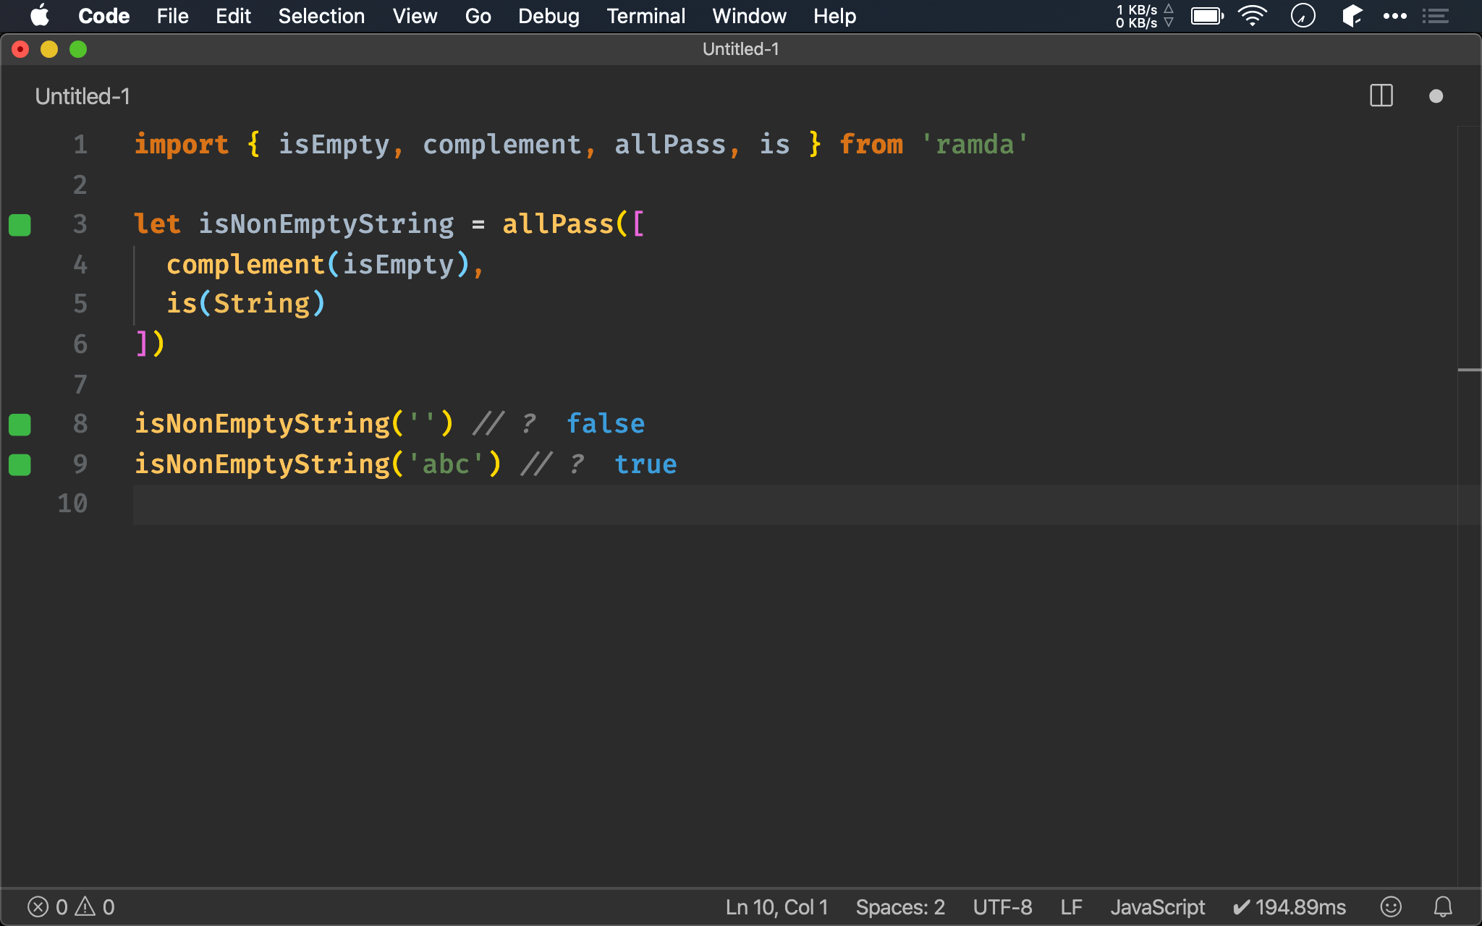Image resolution: width=1482 pixels, height=926 pixels.
Task: Expand the Debug menu
Action: [x=549, y=16]
